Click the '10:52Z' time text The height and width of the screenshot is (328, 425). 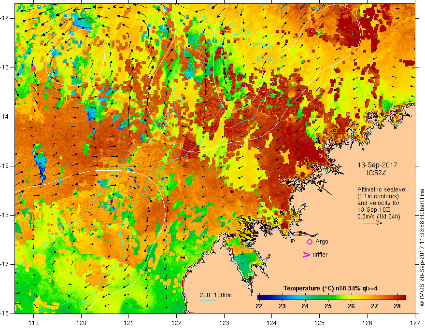pyautogui.click(x=376, y=173)
